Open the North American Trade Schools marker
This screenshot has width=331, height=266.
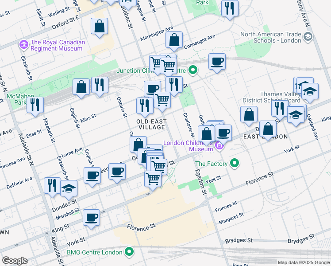308,37
